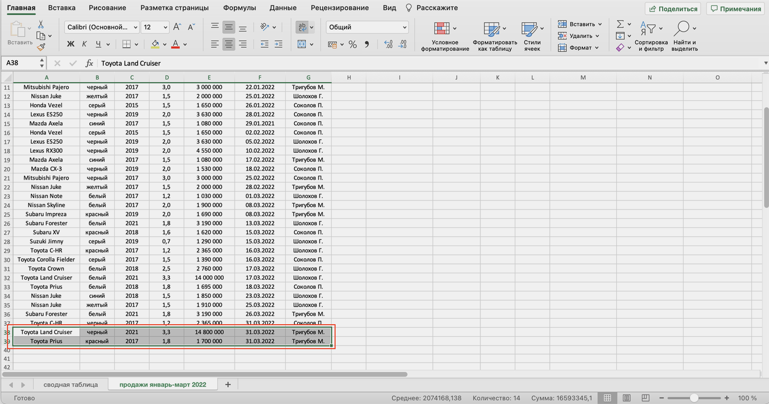
Task: Decrease font size with small A icon
Action: point(191,27)
